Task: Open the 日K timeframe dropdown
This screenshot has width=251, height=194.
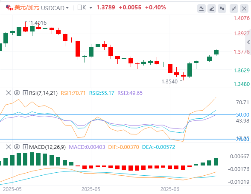Action: tap(85, 8)
